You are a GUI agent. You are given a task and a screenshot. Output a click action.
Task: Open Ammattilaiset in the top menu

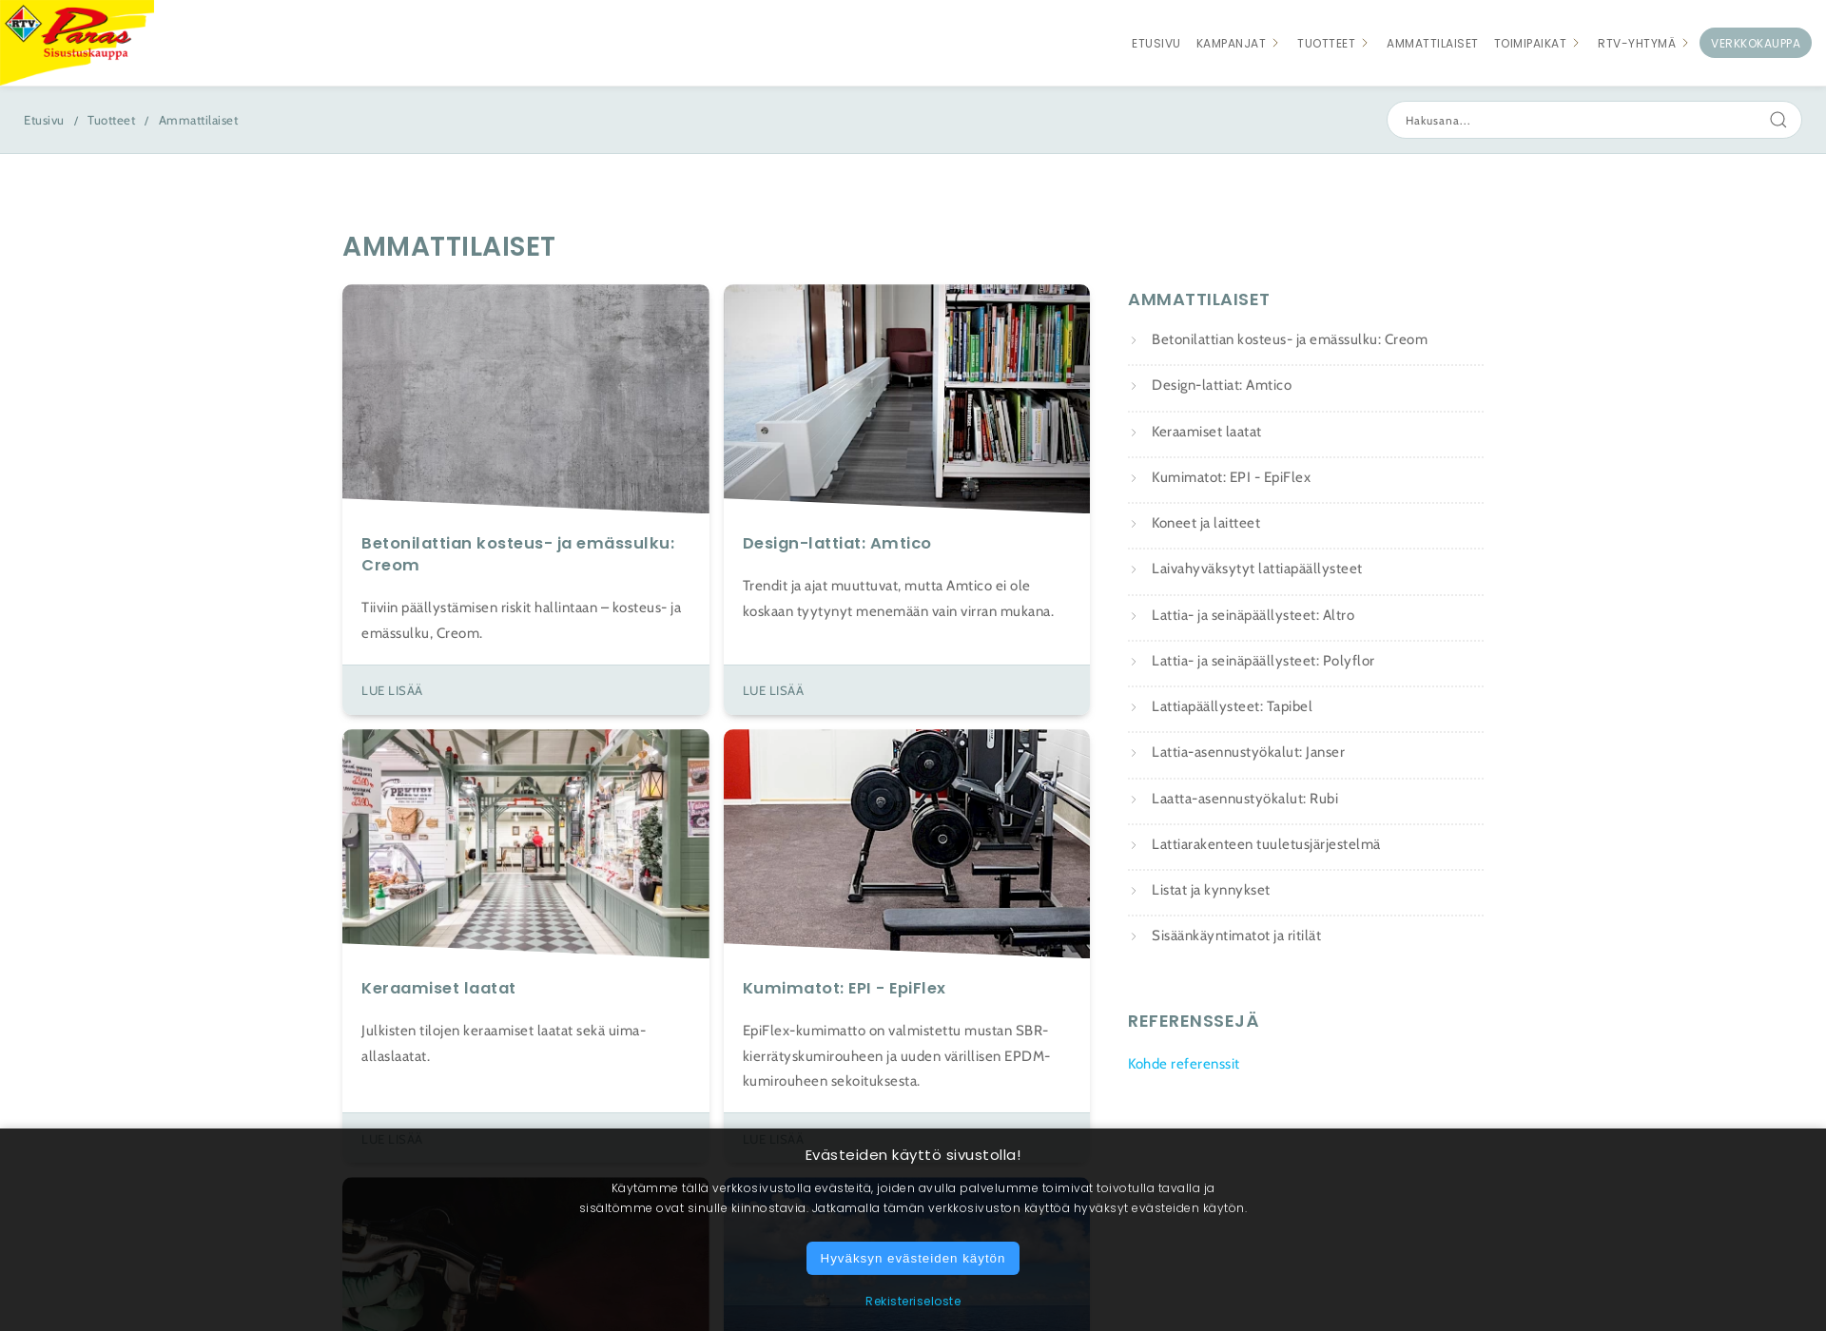coord(1431,44)
